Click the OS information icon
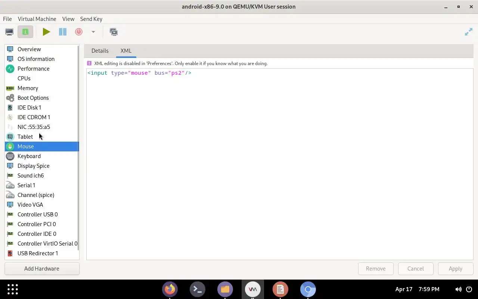Viewport: 478px width, 299px height. point(10,59)
